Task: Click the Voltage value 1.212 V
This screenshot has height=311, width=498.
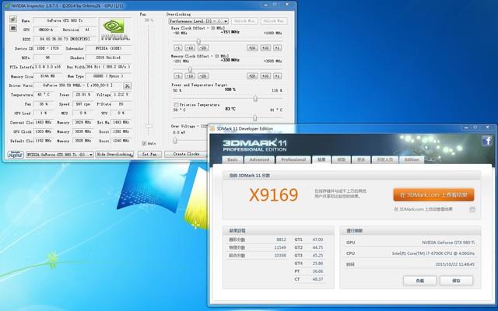Action: 121,95
